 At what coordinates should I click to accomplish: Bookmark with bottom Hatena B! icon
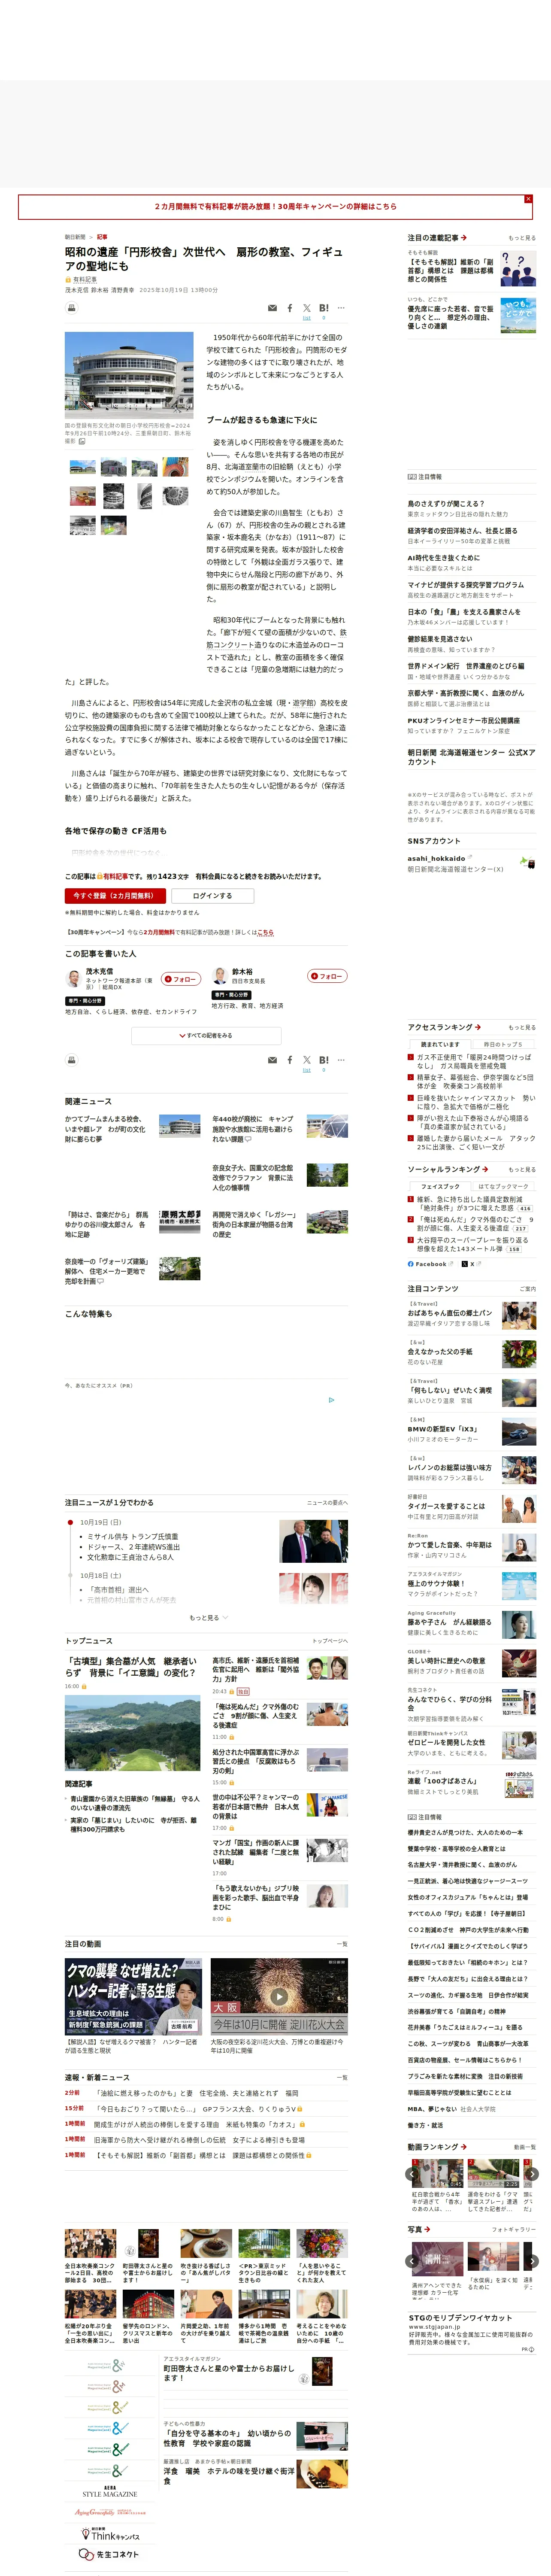[x=324, y=1060]
